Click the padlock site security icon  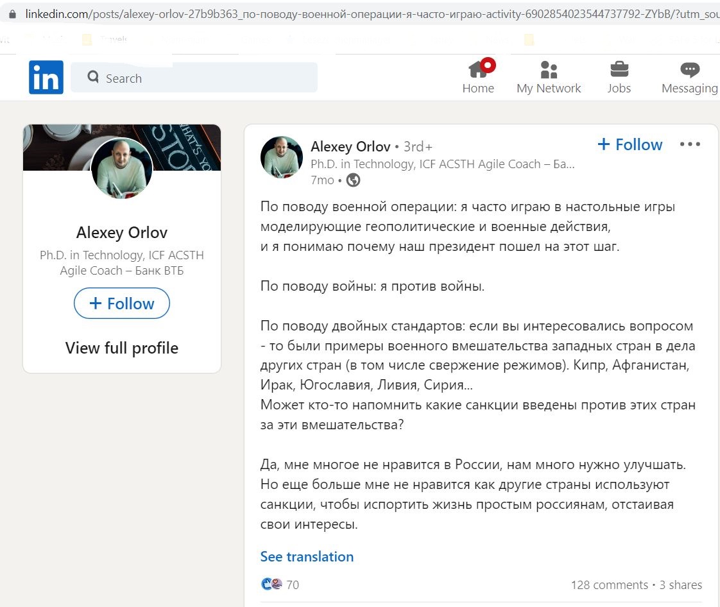12,14
